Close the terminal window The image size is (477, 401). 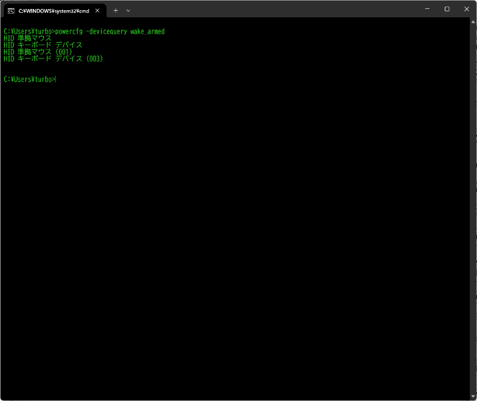(467, 8)
